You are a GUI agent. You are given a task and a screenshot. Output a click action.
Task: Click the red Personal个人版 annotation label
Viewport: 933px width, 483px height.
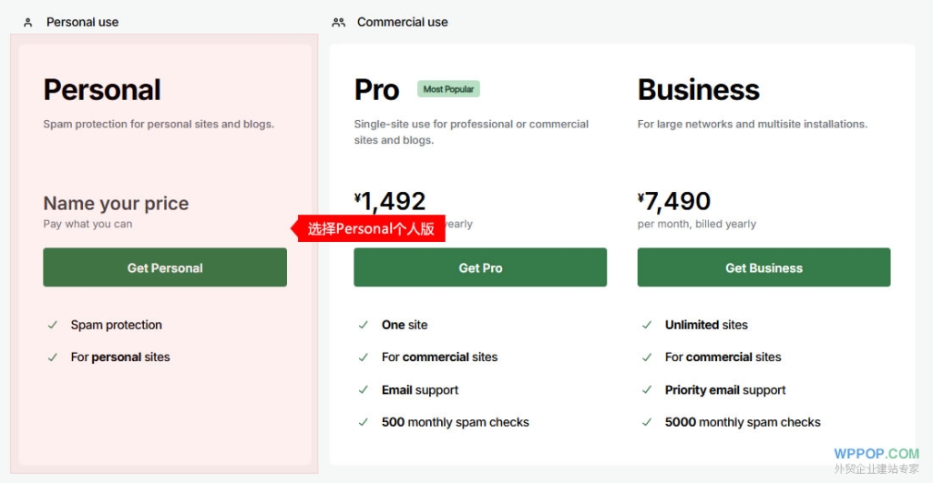pyautogui.click(x=372, y=228)
